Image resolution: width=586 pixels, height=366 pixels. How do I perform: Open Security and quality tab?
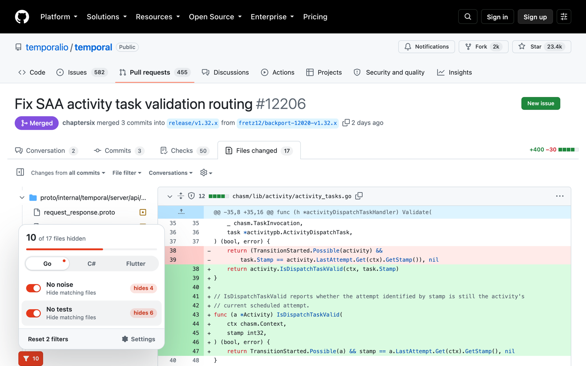(x=389, y=72)
